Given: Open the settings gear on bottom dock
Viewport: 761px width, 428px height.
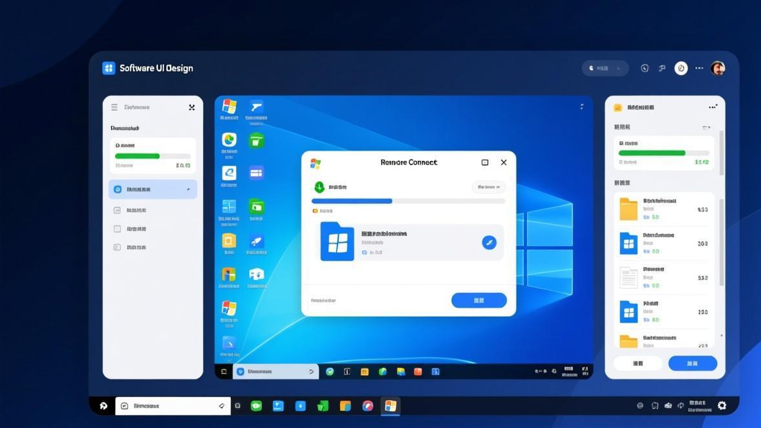Looking at the screenshot, I should coord(722,405).
